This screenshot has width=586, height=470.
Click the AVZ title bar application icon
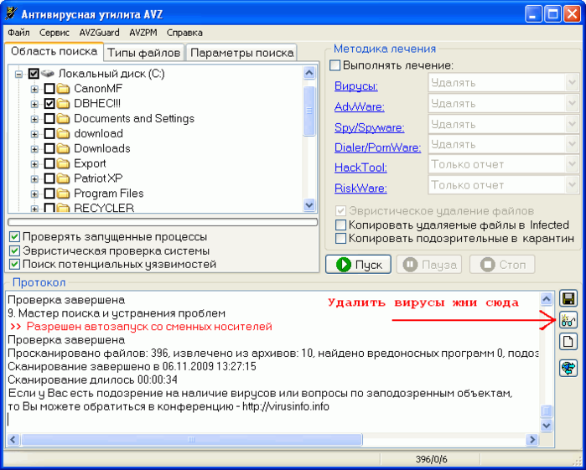click(x=11, y=13)
